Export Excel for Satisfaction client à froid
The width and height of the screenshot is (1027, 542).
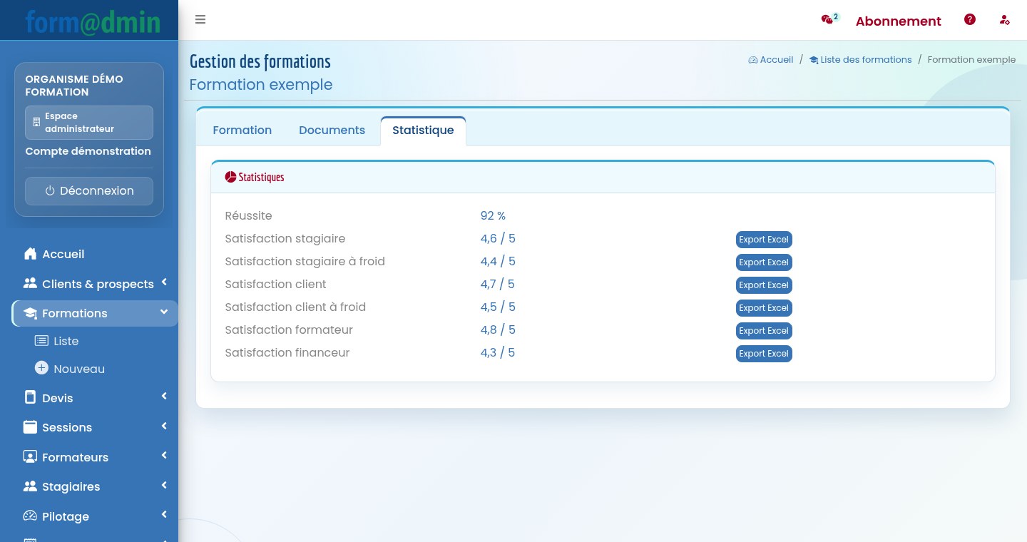(764, 308)
